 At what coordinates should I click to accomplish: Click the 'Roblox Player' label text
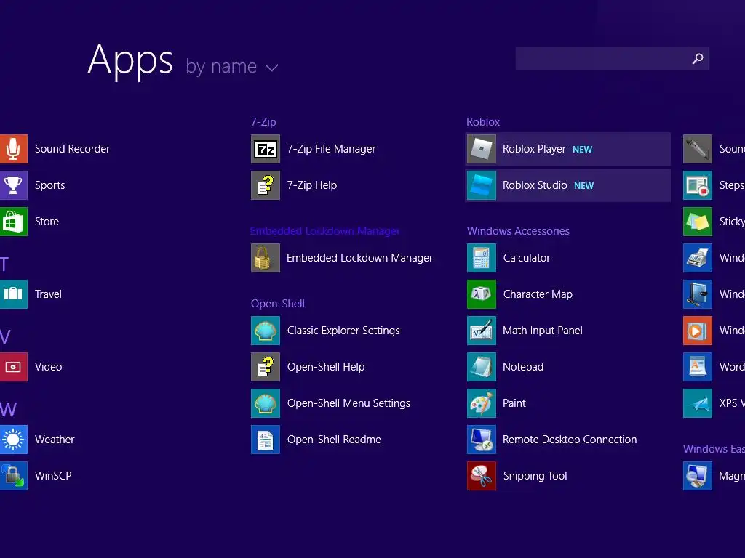[x=534, y=149]
